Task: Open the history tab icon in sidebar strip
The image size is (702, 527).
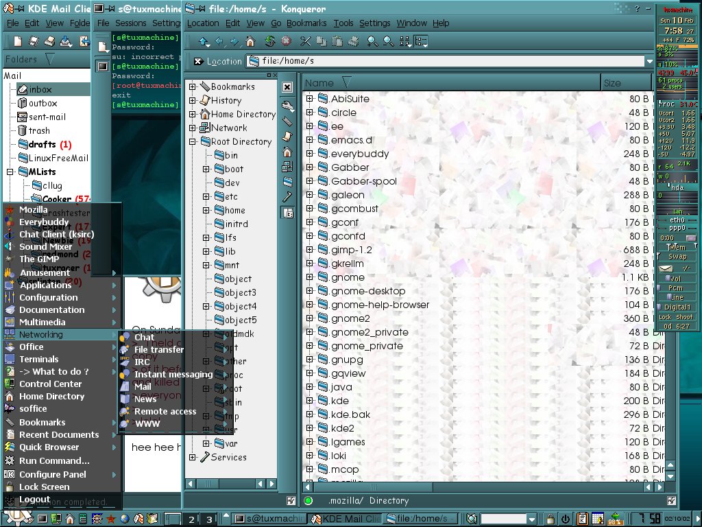Action: pos(287,137)
